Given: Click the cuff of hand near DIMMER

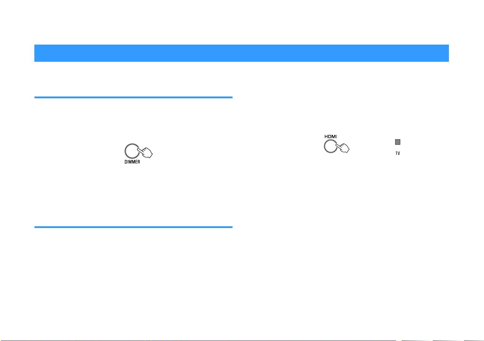Looking at the screenshot, I should 150,155.
